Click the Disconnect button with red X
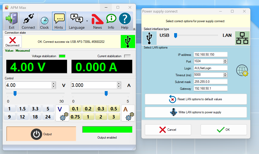Image resolution: width=259 pixels, height=154 pixels. click(x=13, y=42)
